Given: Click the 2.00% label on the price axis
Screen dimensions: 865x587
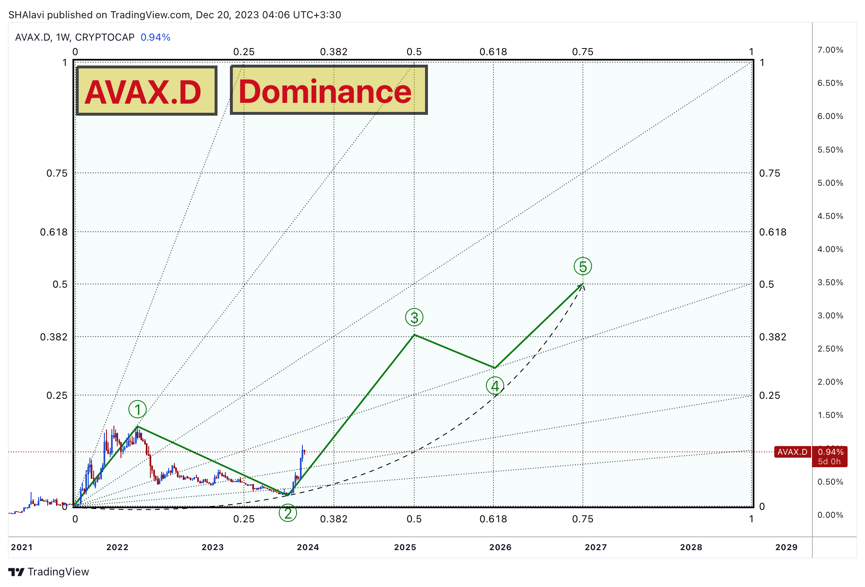Looking at the screenshot, I should tap(830, 382).
